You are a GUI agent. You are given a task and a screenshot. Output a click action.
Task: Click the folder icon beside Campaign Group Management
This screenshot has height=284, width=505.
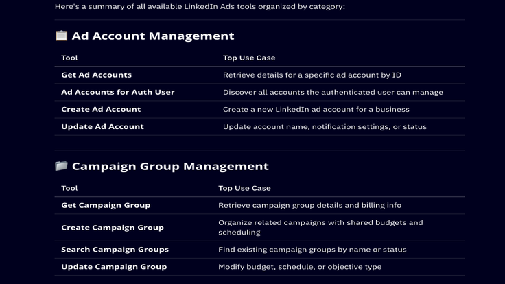coord(61,166)
